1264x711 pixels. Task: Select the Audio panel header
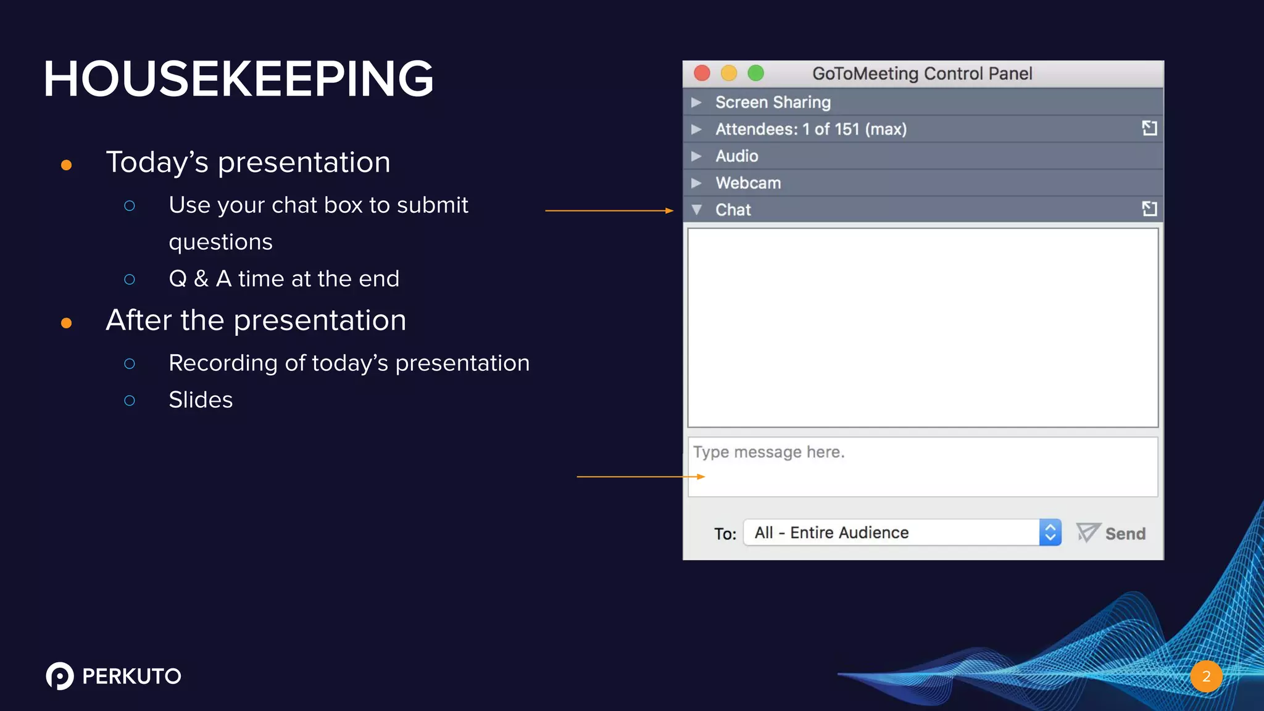pos(737,156)
